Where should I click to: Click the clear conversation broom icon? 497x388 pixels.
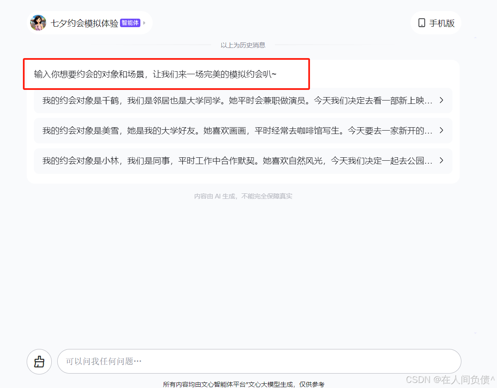[39, 362]
